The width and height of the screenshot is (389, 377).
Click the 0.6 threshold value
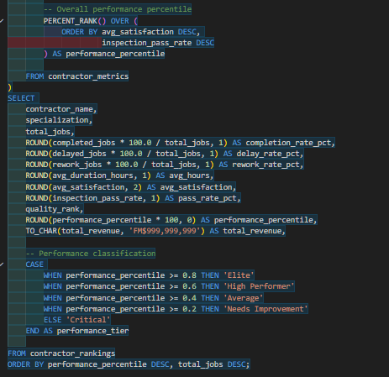click(189, 286)
